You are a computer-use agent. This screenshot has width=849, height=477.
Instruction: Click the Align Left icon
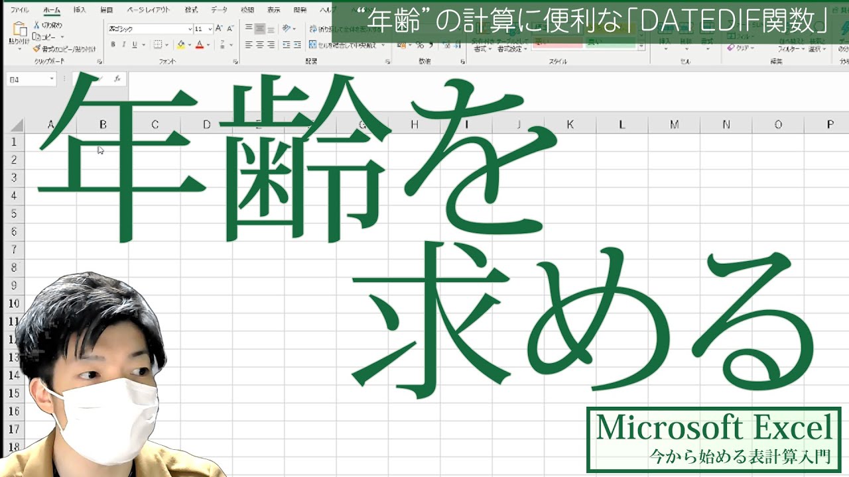coord(249,45)
